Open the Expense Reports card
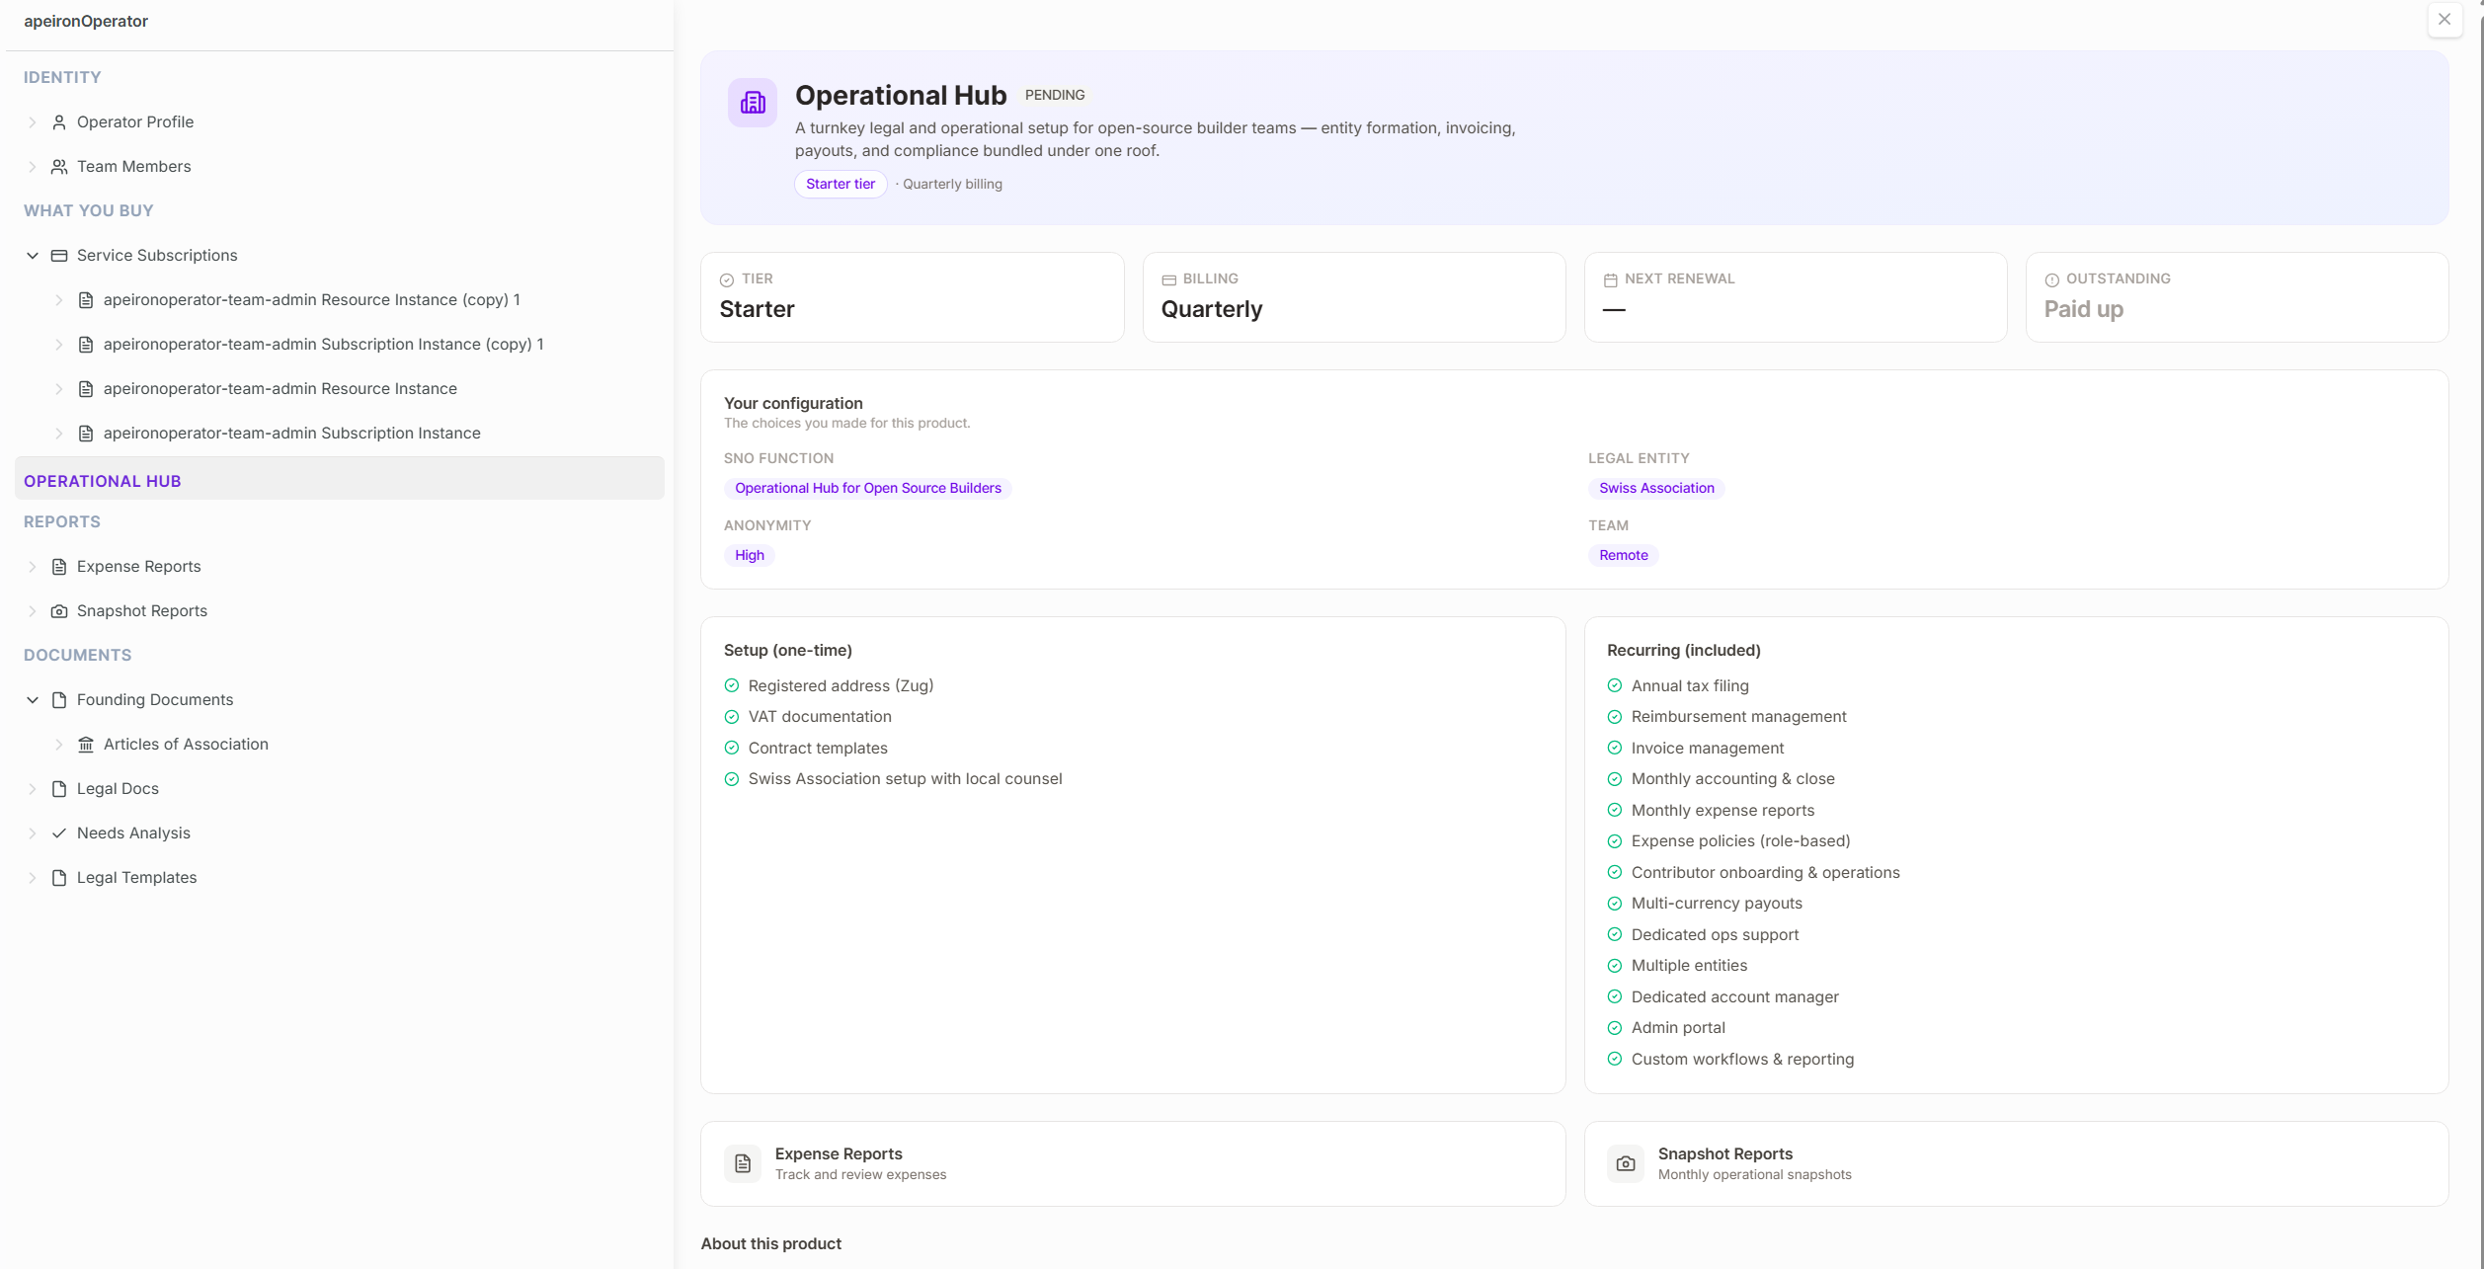 [x=1133, y=1164]
